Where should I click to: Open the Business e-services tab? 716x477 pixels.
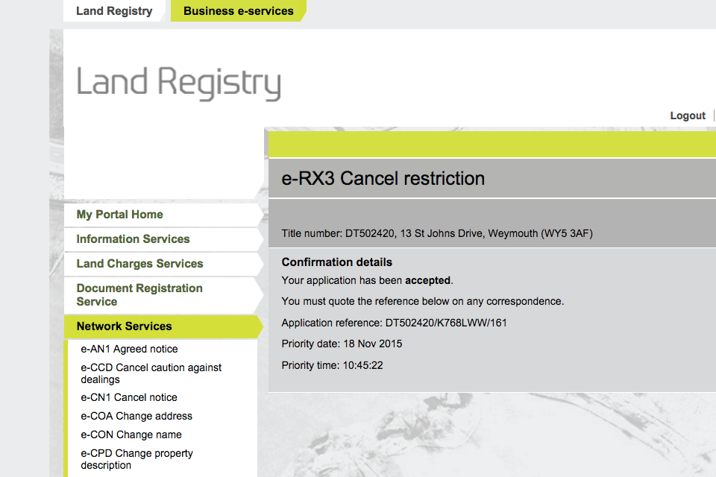click(238, 11)
